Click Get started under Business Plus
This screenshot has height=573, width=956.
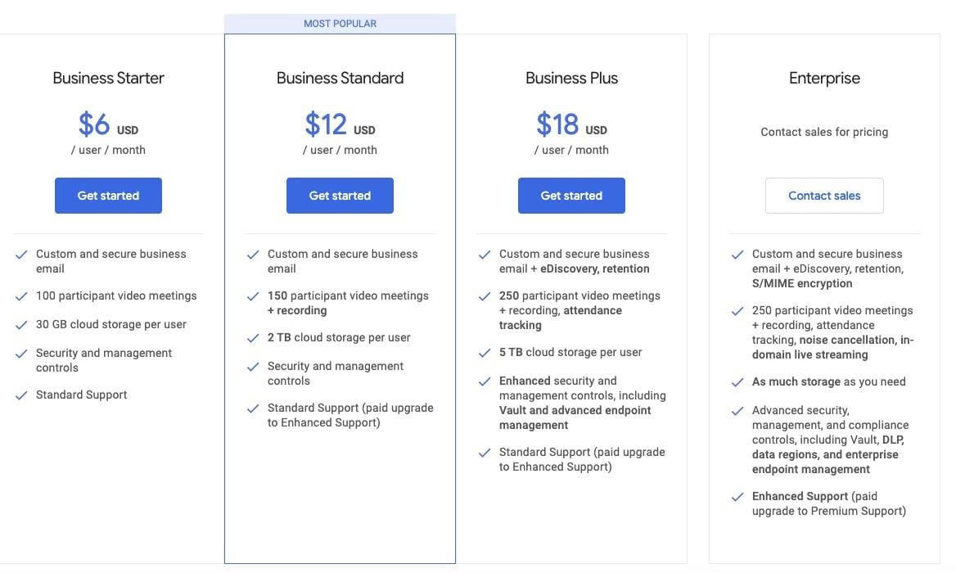571,196
